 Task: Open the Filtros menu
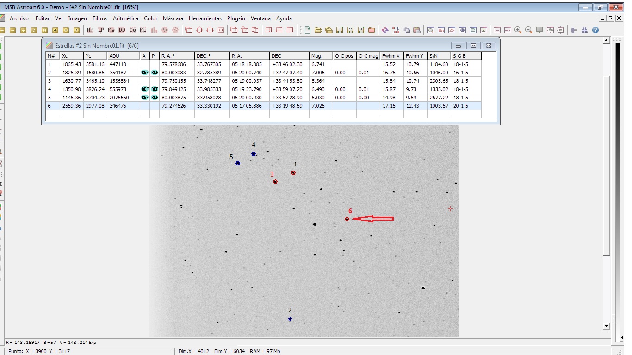(x=99, y=18)
